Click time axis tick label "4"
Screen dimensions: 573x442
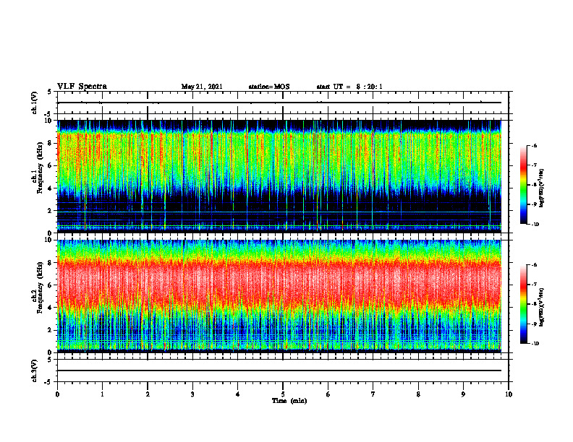(x=238, y=394)
